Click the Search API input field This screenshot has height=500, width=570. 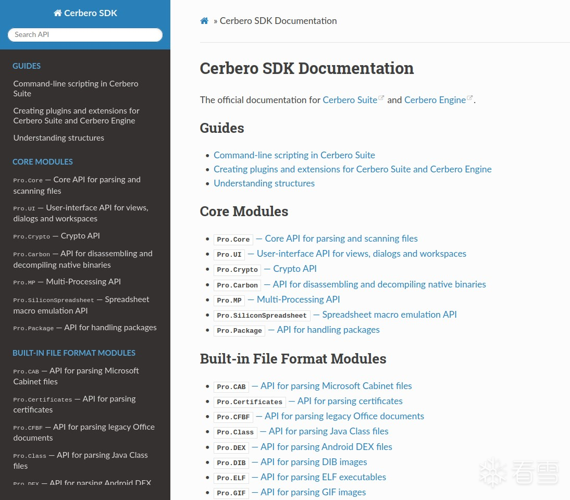click(85, 34)
